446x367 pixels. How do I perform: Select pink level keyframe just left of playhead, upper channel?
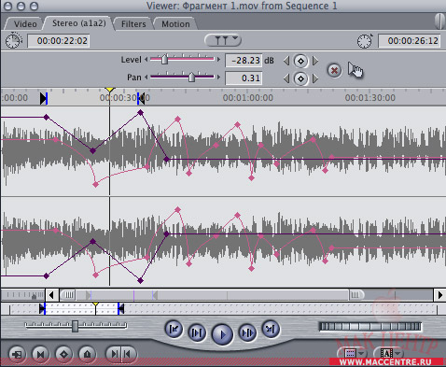(x=96, y=184)
